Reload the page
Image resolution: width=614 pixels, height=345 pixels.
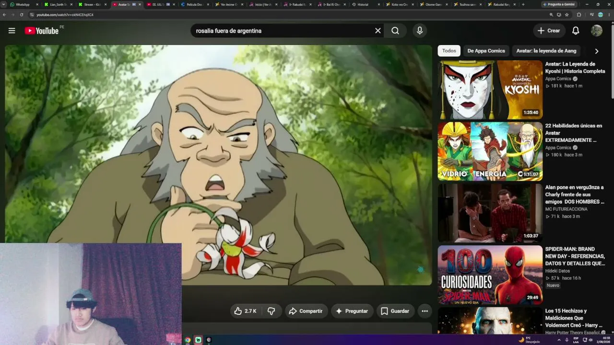pyautogui.click(x=22, y=15)
